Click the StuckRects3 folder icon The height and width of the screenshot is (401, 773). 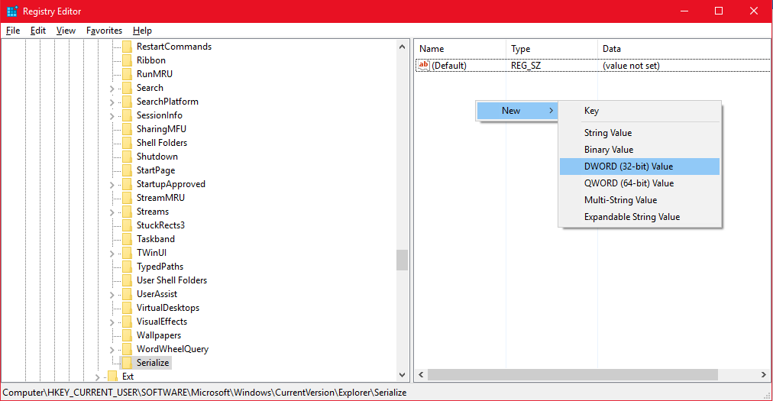[x=128, y=225]
